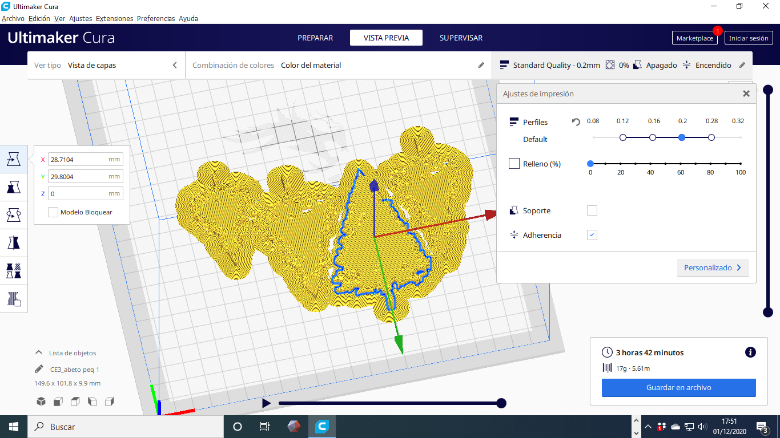Click the Z position field
Screen dimensions: 780x438
[85, 194]
